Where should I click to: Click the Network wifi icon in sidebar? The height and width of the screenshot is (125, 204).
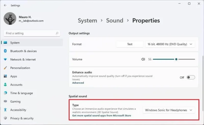5,59
